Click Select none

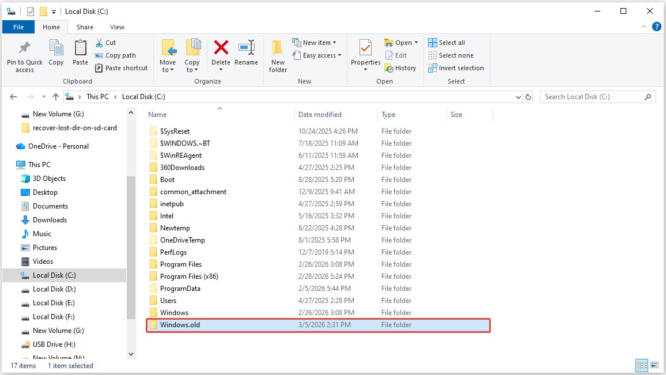[451, 55]
